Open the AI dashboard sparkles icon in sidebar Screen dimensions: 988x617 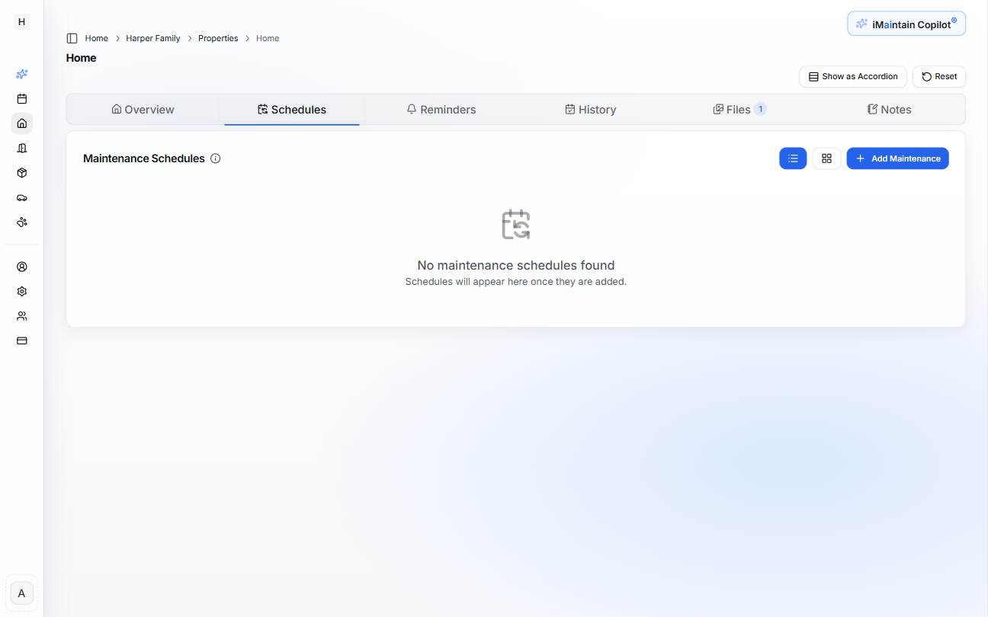tap(21, 74)
